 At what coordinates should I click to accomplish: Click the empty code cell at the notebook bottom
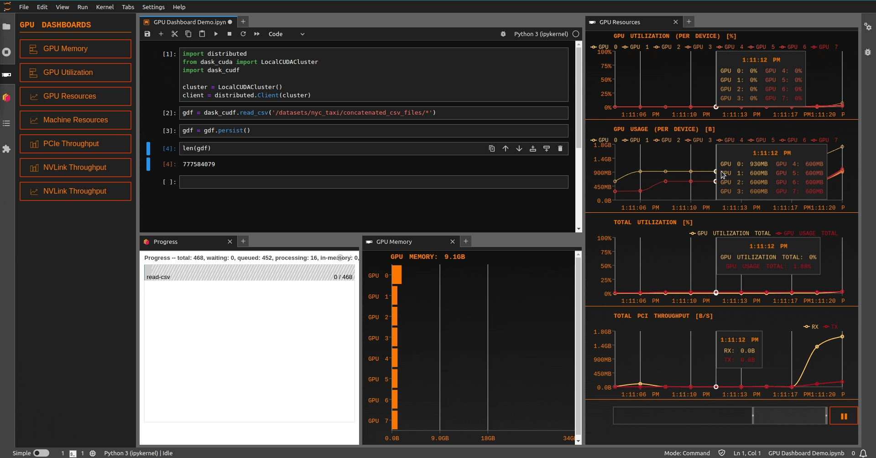pos(373,182)
